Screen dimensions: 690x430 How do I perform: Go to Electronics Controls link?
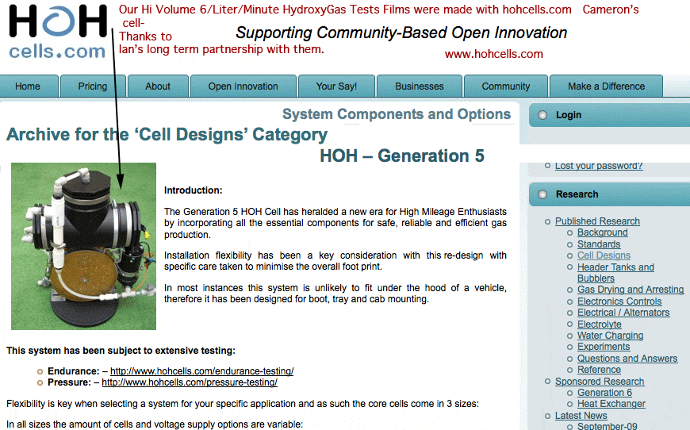point(619,301)
